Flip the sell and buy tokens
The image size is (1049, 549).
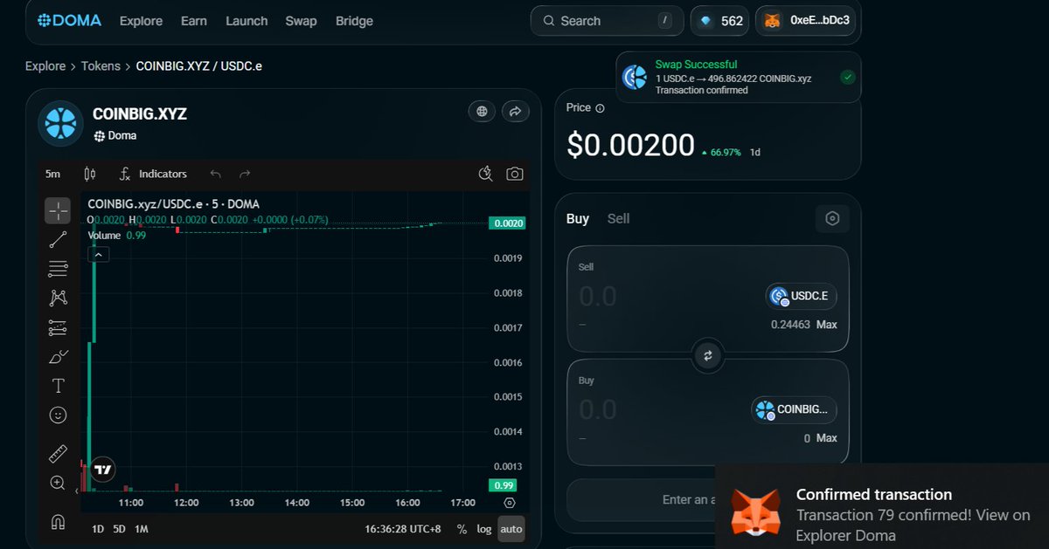click(x=708, y=355)
